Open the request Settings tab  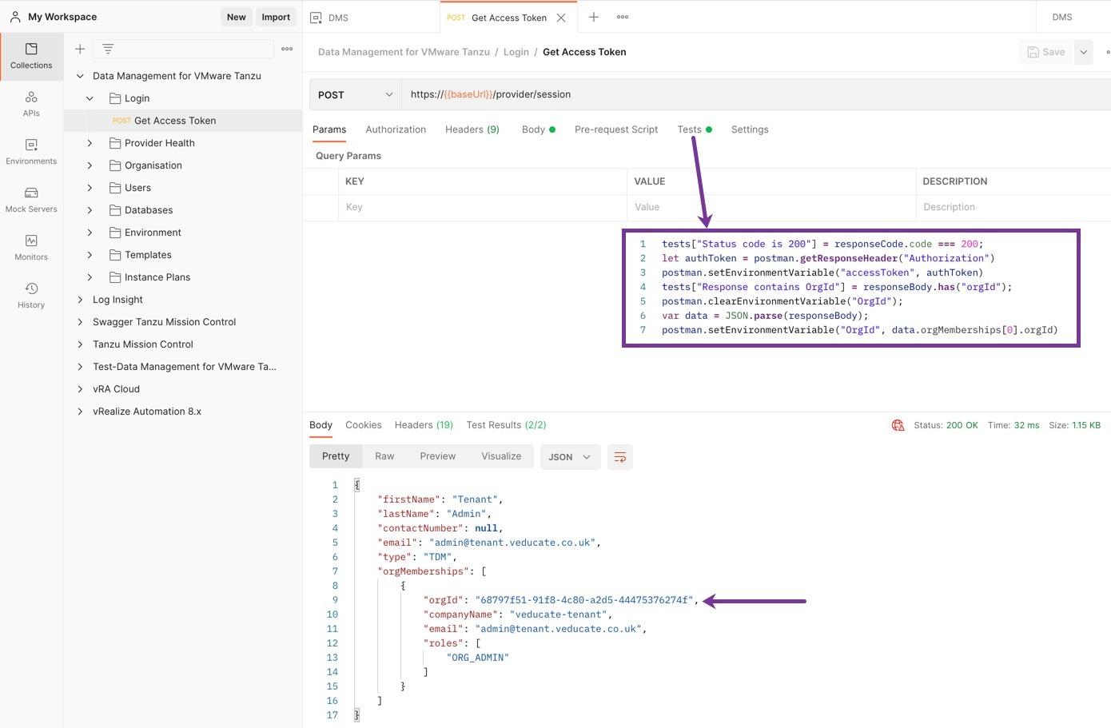[x=750, y=129]
